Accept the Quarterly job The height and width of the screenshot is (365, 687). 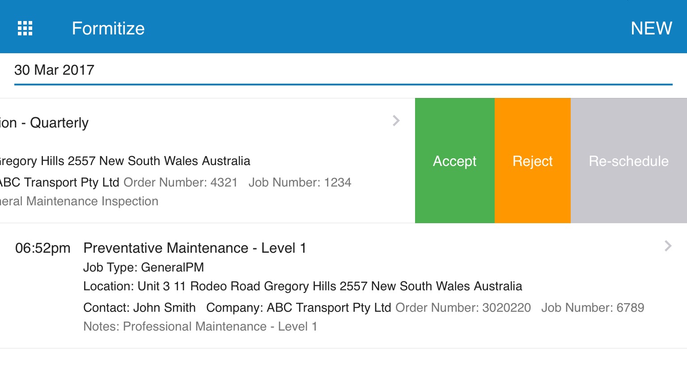[455, 161]
